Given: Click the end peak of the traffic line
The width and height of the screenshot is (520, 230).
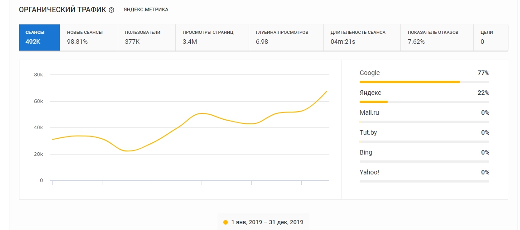Looking at the screenshot, I should pyautogui.click(x=327, y=91).
